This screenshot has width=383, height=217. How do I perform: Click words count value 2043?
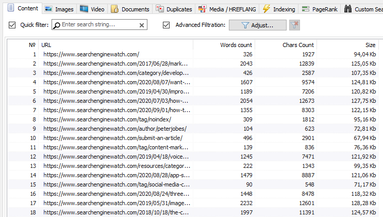246,64
